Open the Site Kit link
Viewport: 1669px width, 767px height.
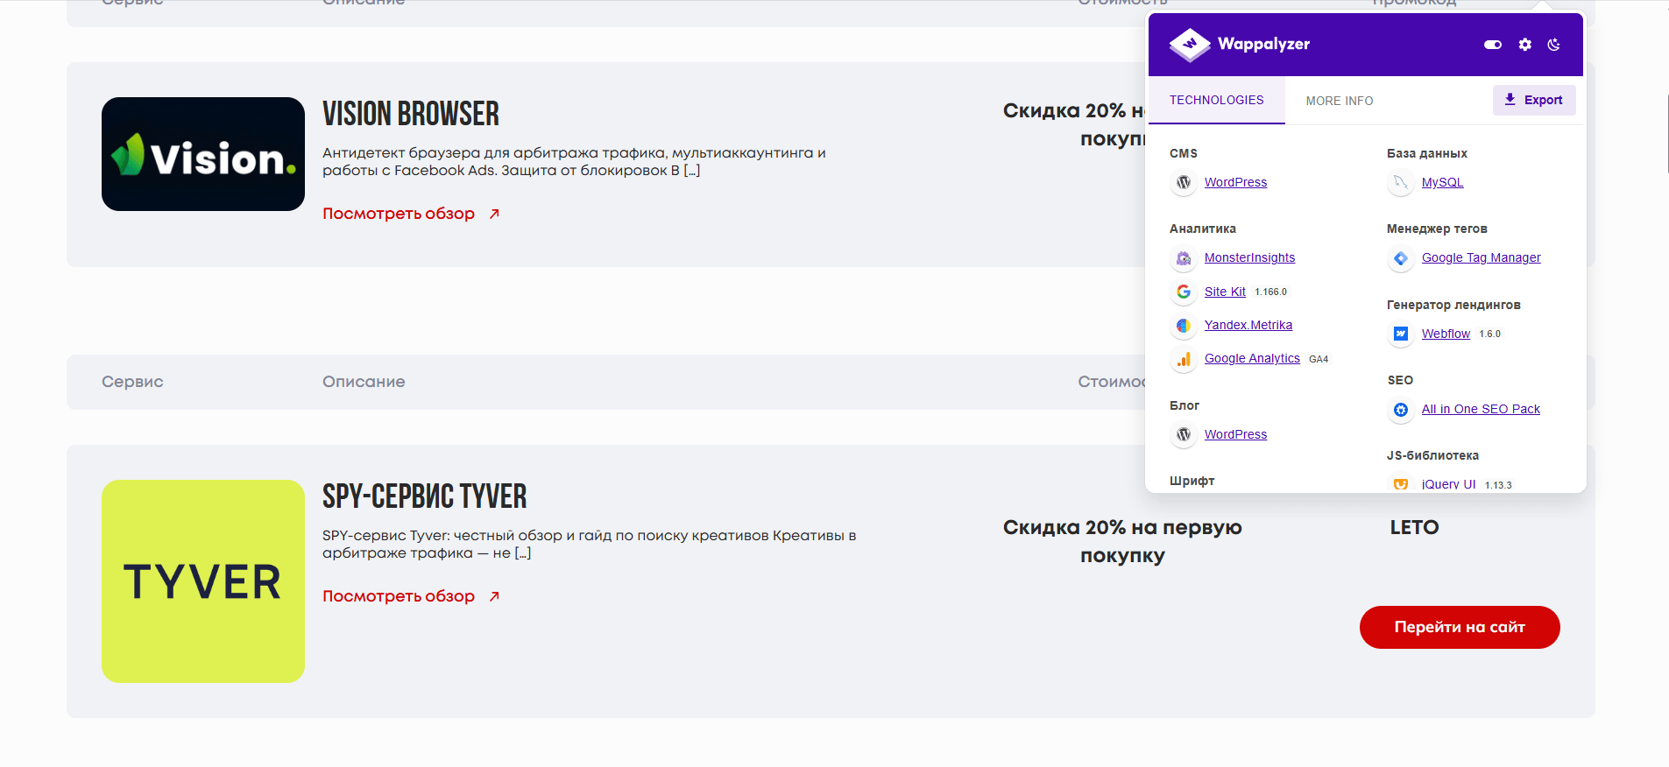1225,292
